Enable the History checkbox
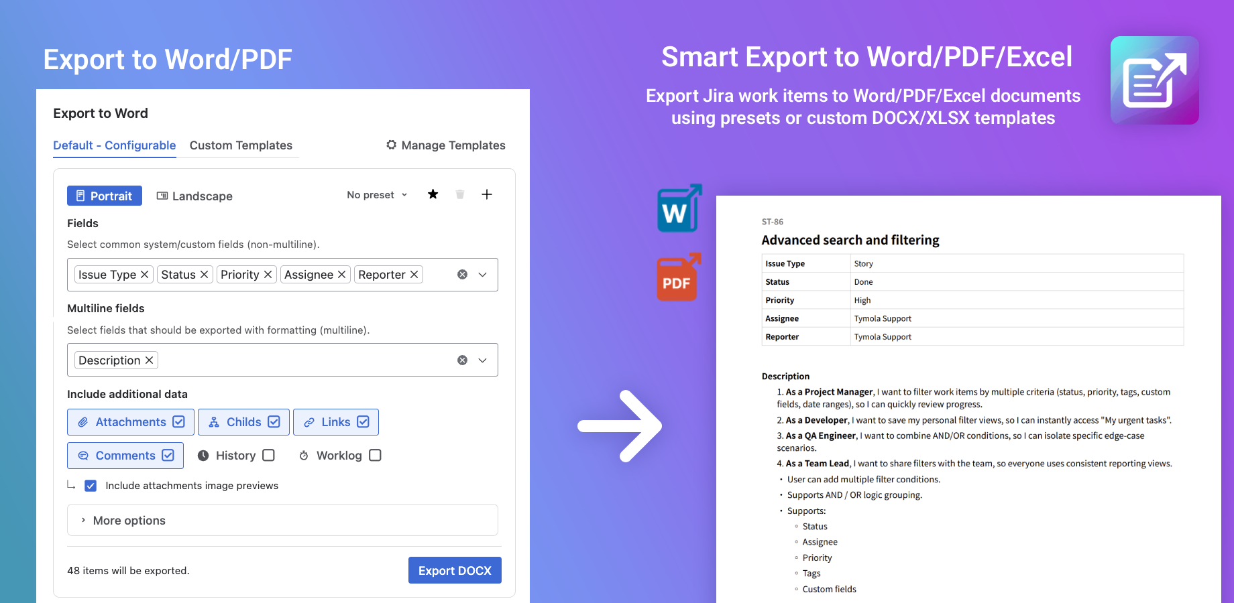This screenshot has width=1234, height=603. [268, 456]
